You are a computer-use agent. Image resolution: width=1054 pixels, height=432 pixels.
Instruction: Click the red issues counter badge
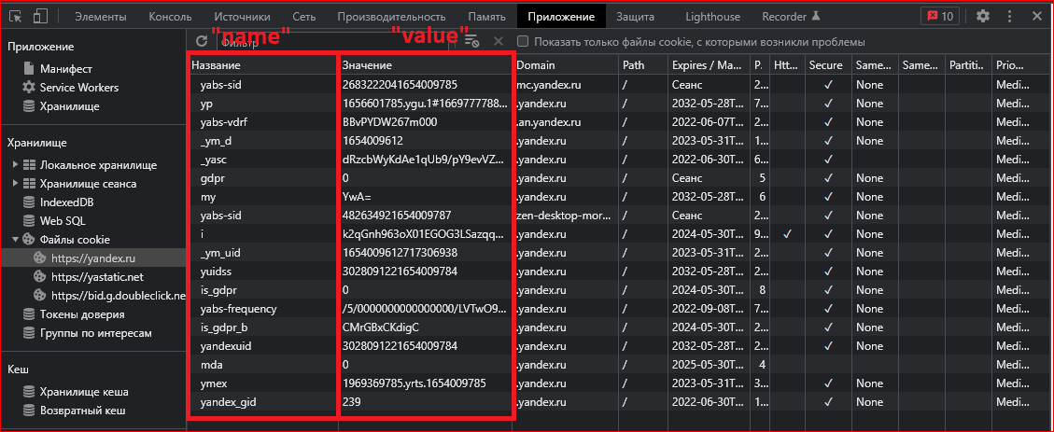pos(938,16)
